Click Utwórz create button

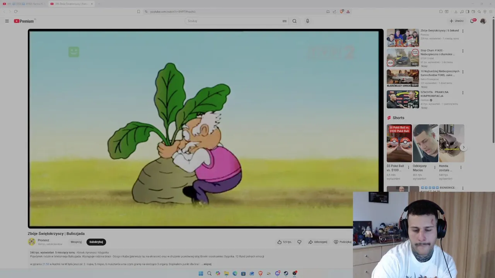(456, 21)
